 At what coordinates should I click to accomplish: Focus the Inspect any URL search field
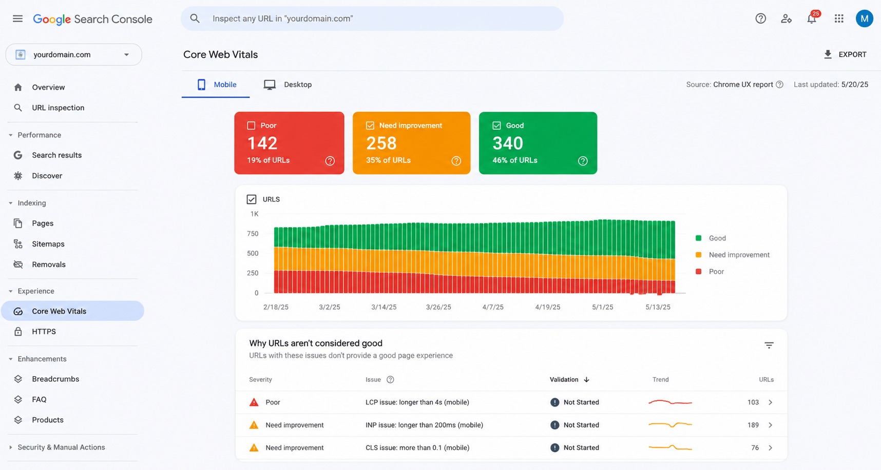click(x=372, y=18)
